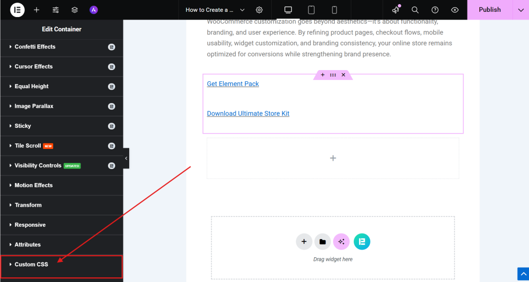Click the Publish button
The height and width of the screenshot is (282, 529).
[x=490, y=10]
